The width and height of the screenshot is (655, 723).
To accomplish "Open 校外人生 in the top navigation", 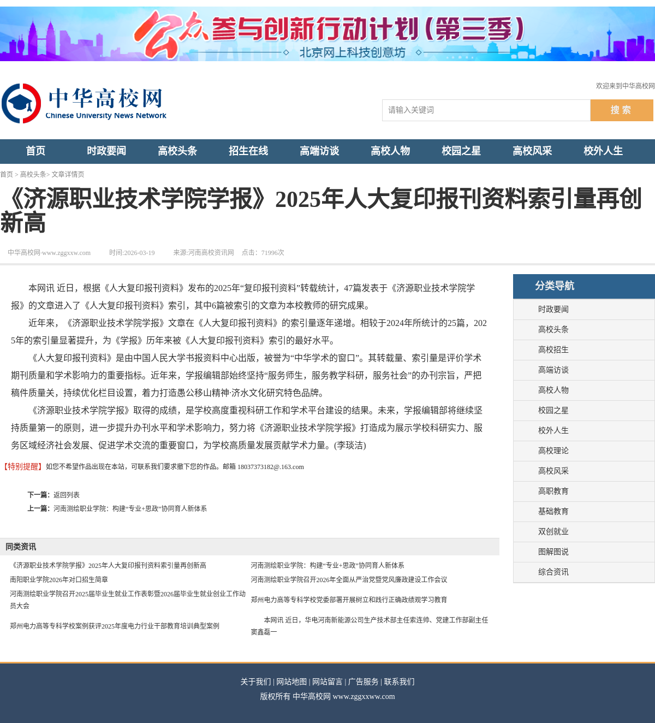I will point(603,151).
